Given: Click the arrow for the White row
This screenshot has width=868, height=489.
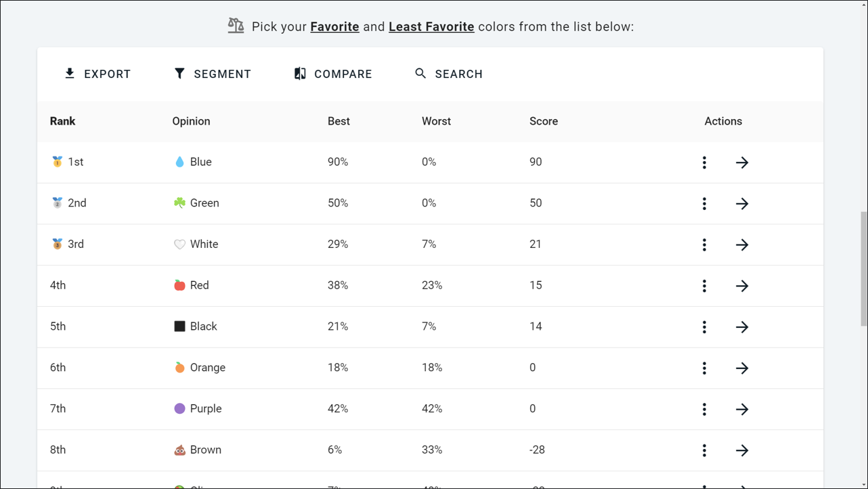Looking at the screenshot, I should tap(742, 244).
